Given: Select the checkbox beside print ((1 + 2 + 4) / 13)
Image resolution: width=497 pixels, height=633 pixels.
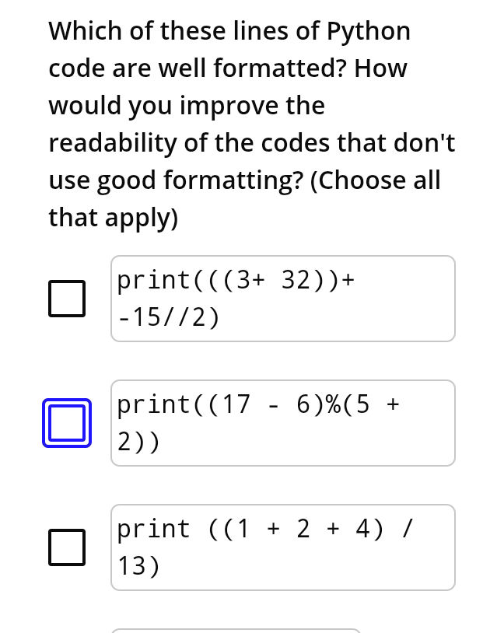Looking at the screenshot, I should coord(66,547).
